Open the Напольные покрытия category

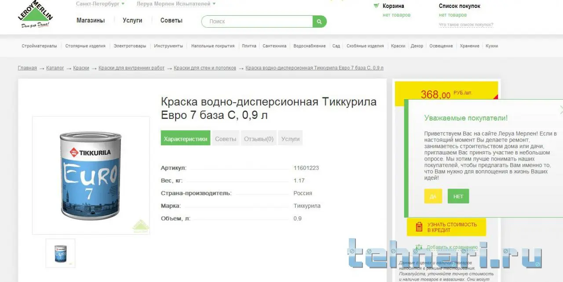[213, 46]
